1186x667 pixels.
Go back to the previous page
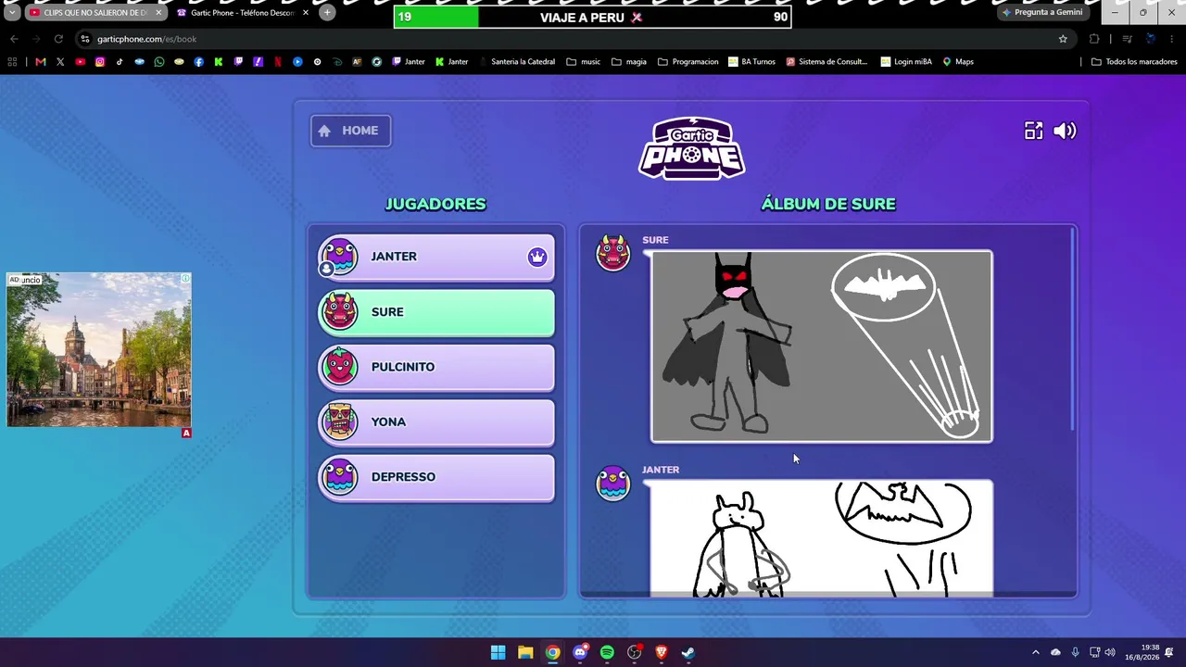(14, 39)
